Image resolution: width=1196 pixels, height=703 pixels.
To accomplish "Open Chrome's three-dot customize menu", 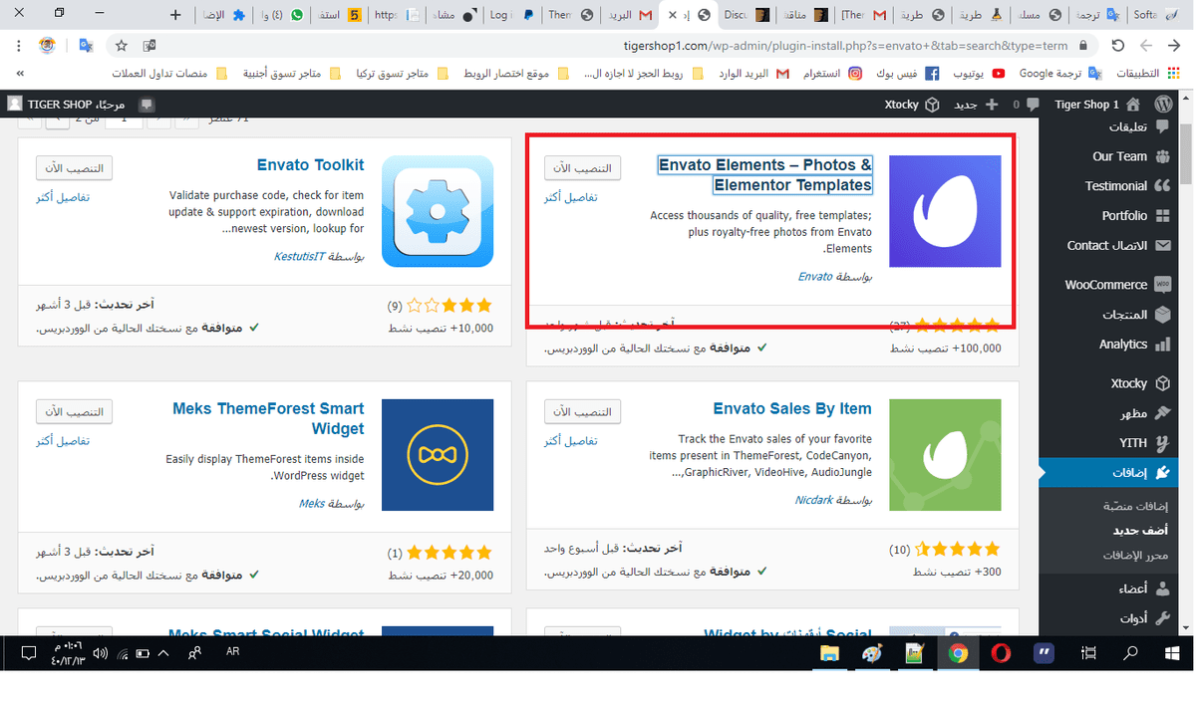I will pyautogui.click(x=18, y=45).
